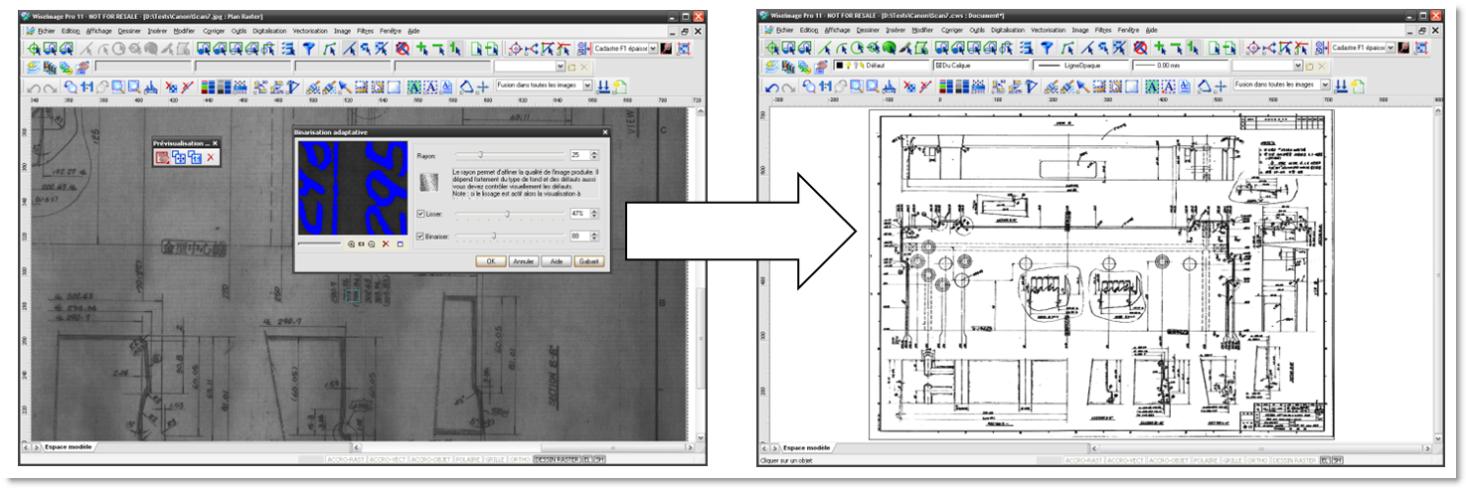Click the Undo arrow in right window toolbar

pos(772,87)
